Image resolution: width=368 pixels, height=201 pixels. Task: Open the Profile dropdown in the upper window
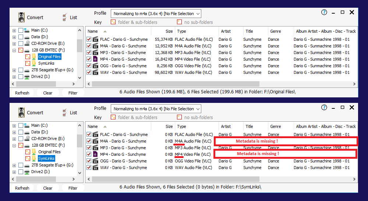tap(156, 14)
